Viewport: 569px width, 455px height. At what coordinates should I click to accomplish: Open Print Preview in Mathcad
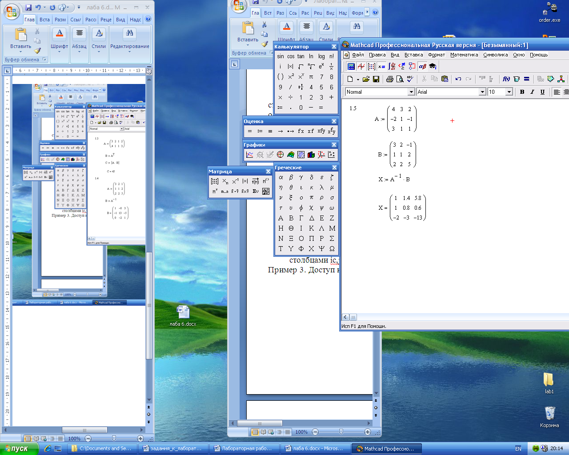(400, 79)
